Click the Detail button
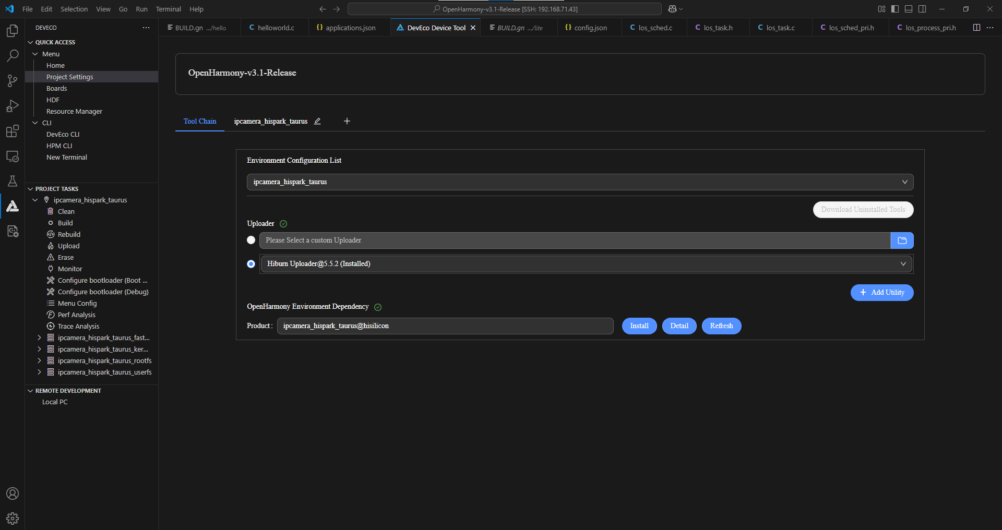The width and height of the screenshot is (1002, 530). point(679,326)
